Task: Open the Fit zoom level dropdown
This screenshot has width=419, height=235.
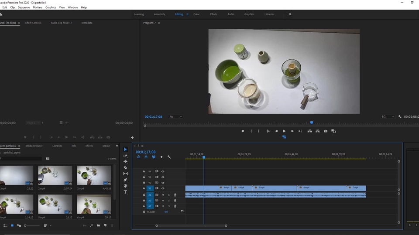Action: [x=175, y=117]
